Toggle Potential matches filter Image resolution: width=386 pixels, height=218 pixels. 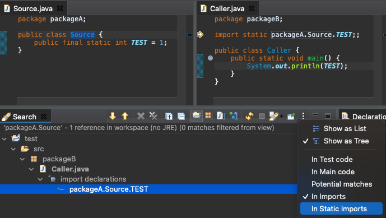341,184
